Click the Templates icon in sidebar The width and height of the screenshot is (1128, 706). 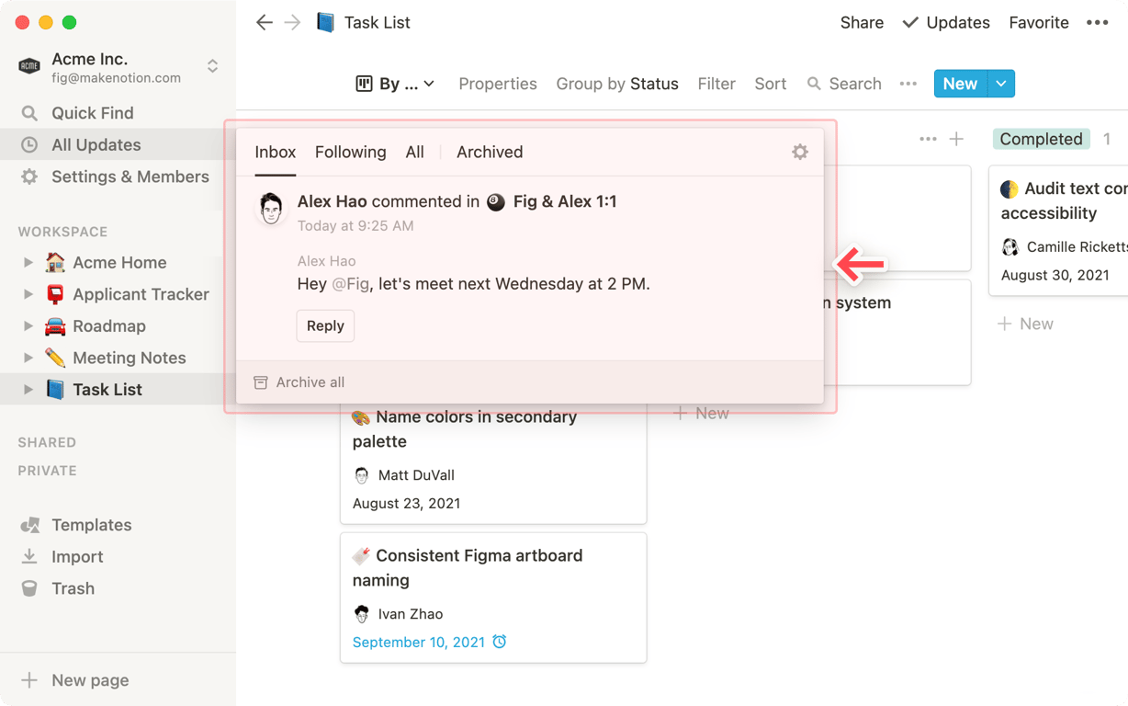pos(29,525)
